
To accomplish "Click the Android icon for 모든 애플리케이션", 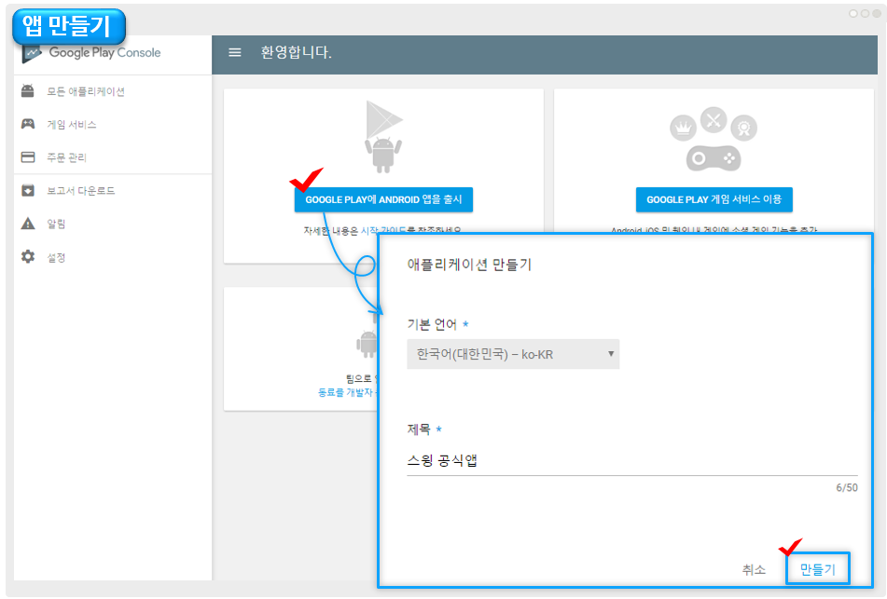I will click(28, 91).
